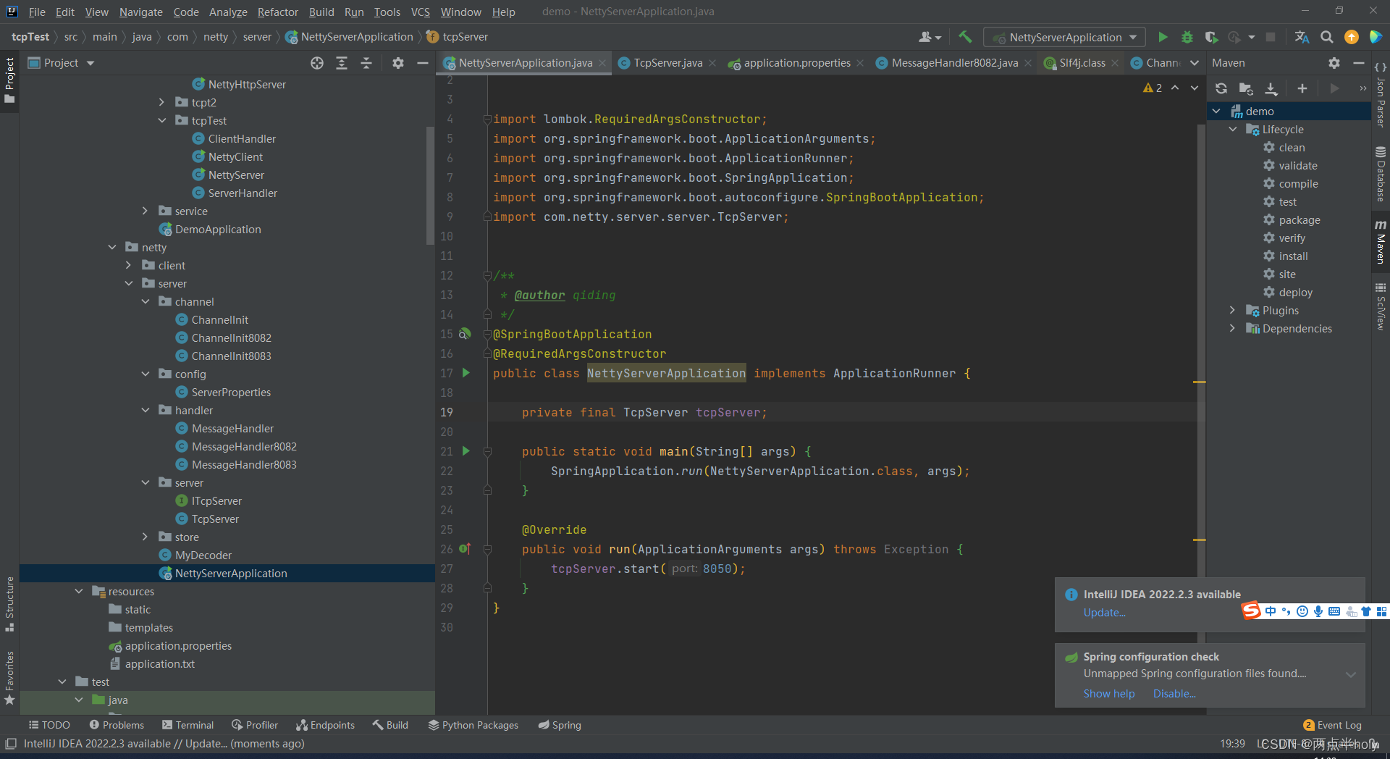Reload all Maven projects

pyautogui.click(x=1221, y=88)
